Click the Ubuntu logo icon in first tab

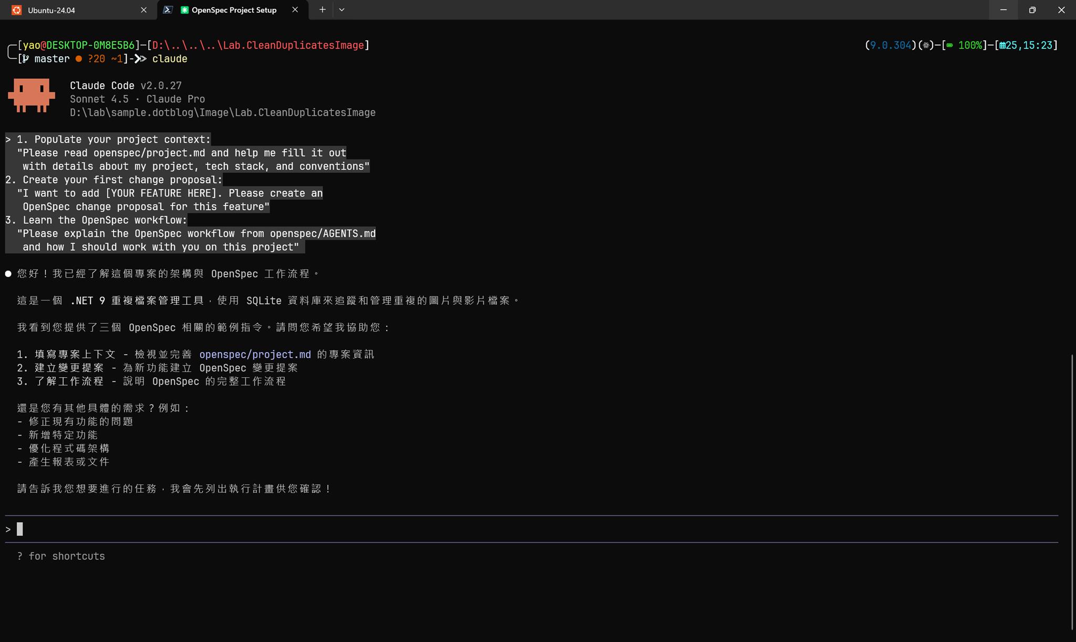point(17,10)
